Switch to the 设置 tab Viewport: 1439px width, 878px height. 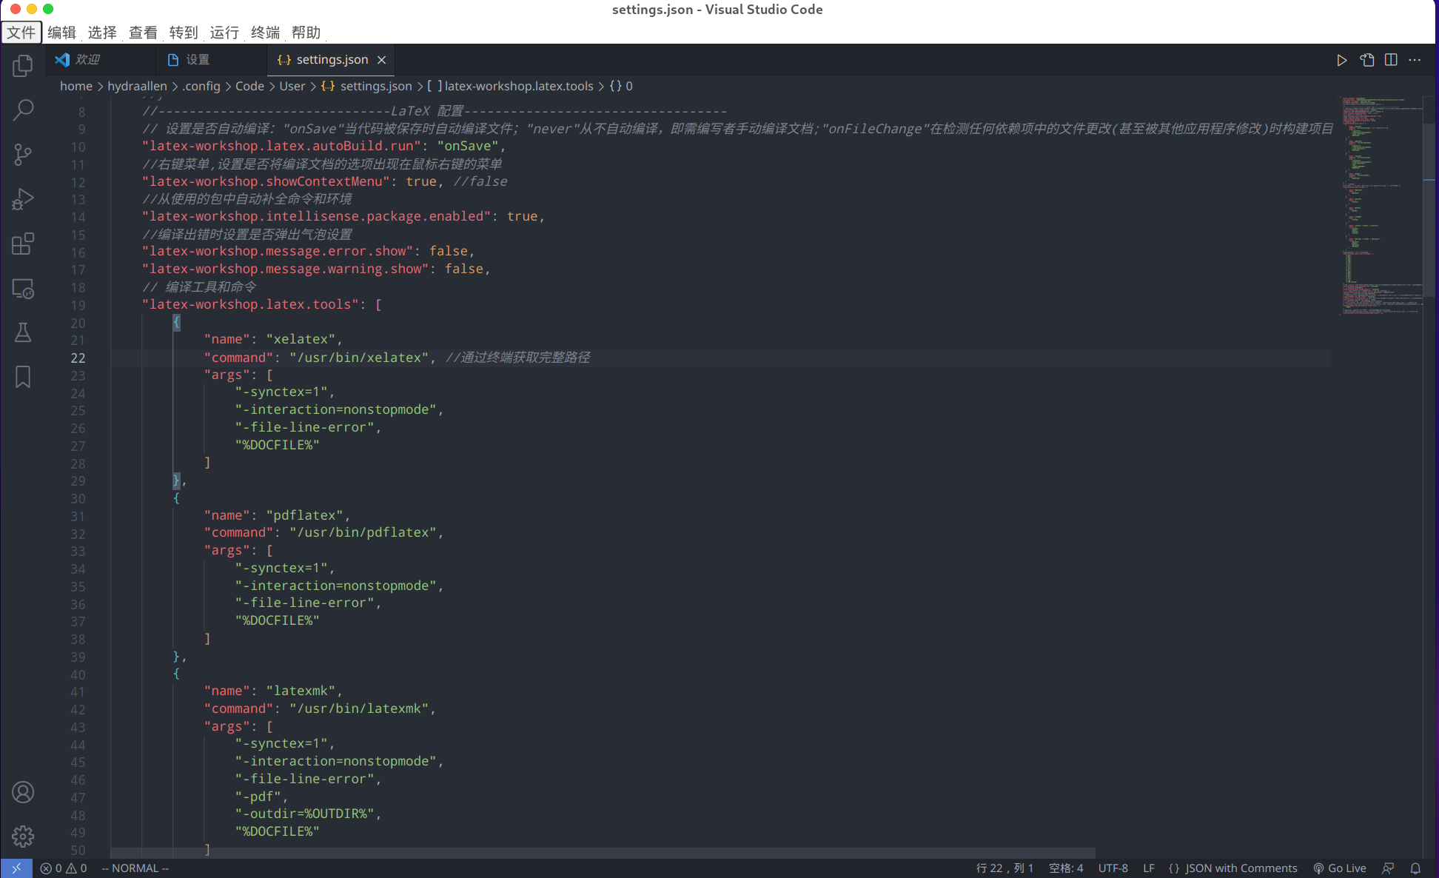click(x=197, y=60)
